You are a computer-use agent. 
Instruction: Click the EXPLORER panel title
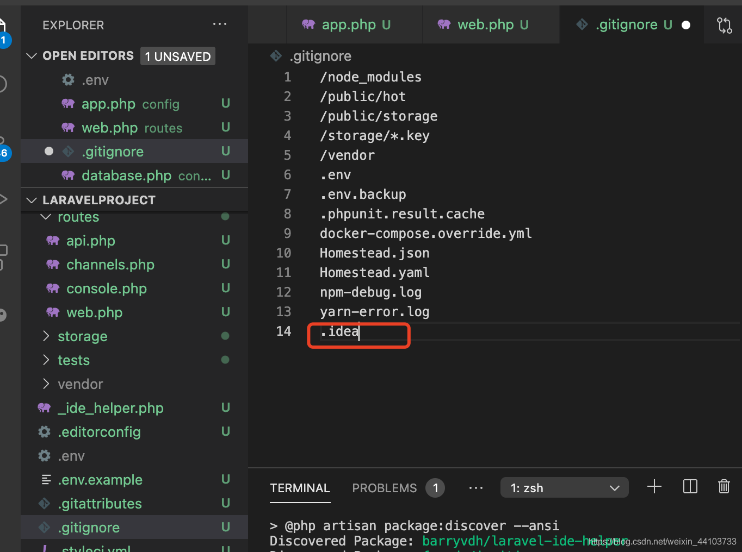73,25
